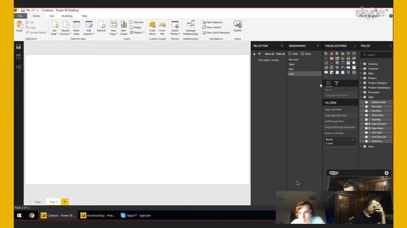407x228 pixels.
Task: Click the Save icon in title bar
Action: 23,10
